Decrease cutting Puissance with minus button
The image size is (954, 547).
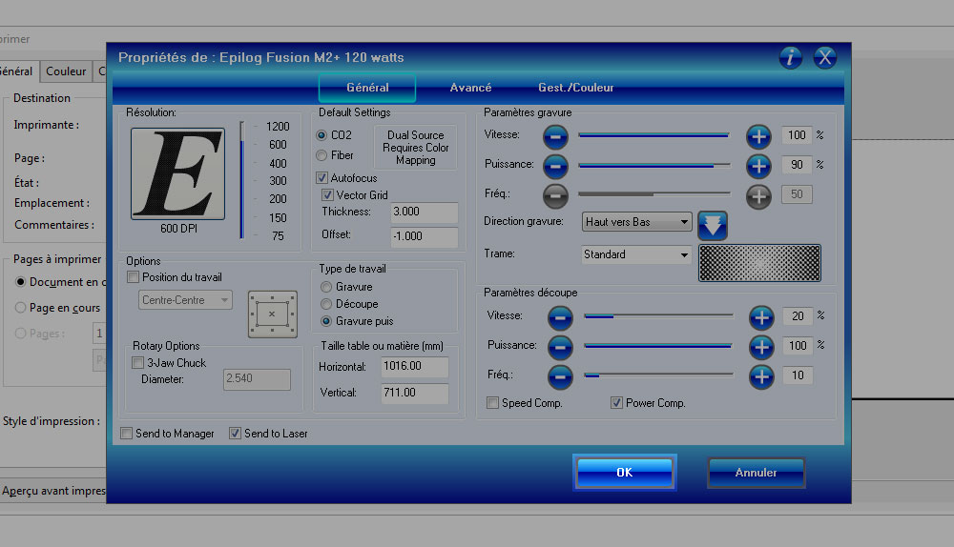pyautogui.click(x=560, y=347)
